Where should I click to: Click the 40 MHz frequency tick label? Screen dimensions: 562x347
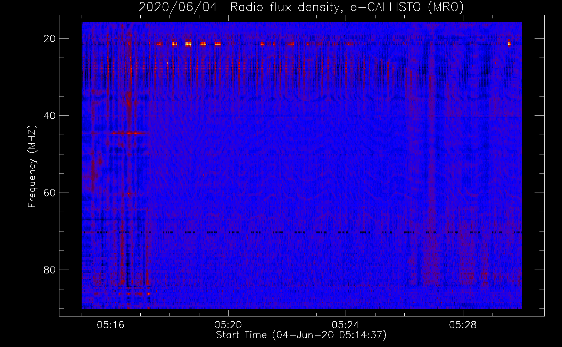(50, 116)
